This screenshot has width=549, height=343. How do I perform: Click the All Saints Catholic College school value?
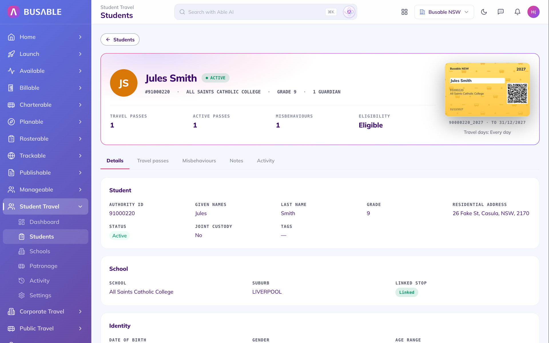tap(141, 292)
